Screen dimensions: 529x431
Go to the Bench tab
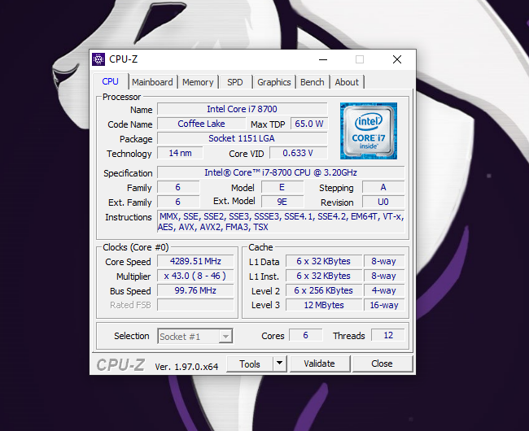[x=313, y=82]
